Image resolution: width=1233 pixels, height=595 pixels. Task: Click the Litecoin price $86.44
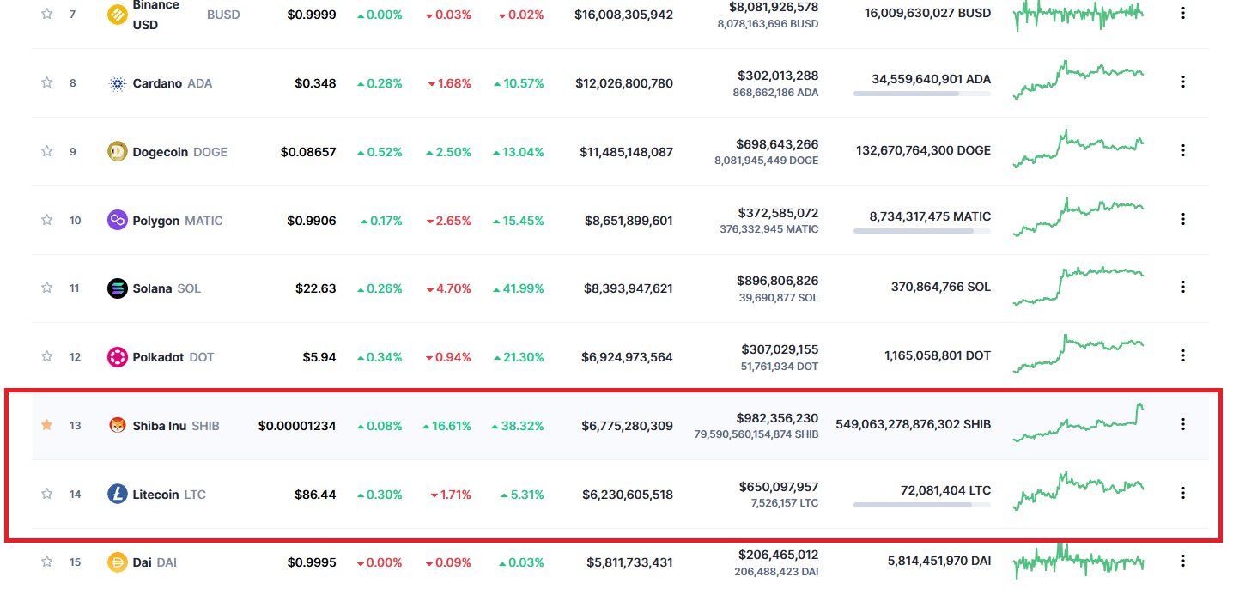pyautogui.click(x=316, y=495)
